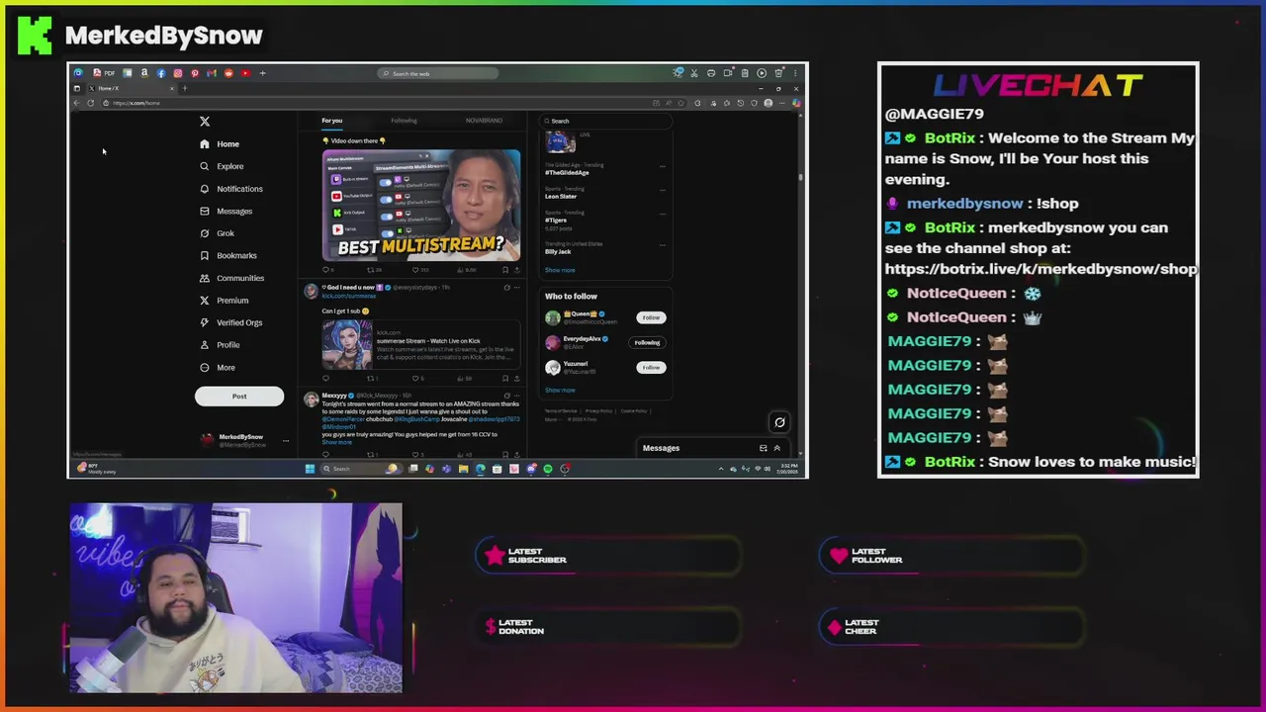Open more options for Billy Jack trend
1266x712 pixels.
coord(663,244)
